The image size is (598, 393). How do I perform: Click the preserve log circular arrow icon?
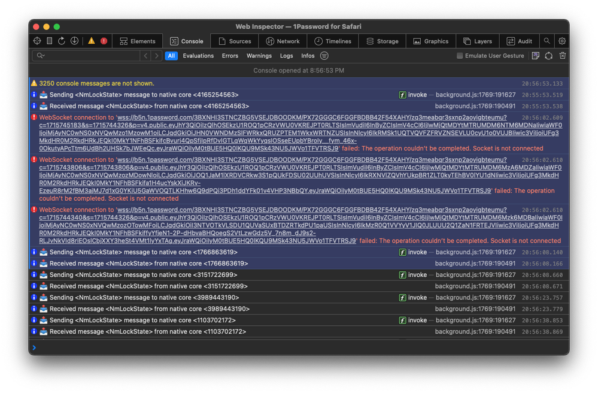[549, 56]
